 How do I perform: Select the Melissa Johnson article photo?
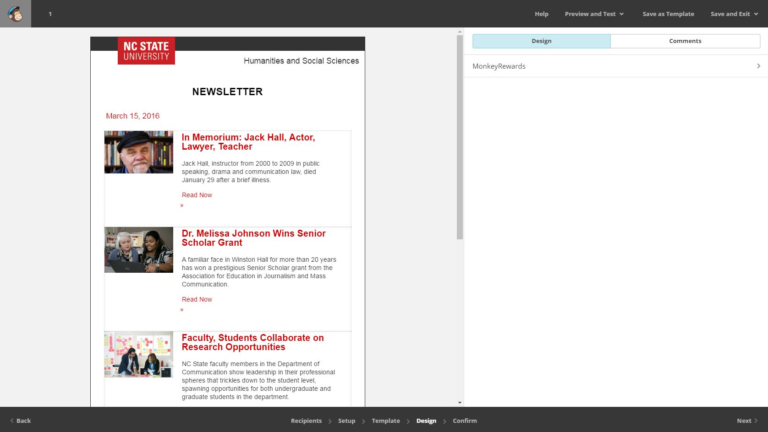point(139,250)
